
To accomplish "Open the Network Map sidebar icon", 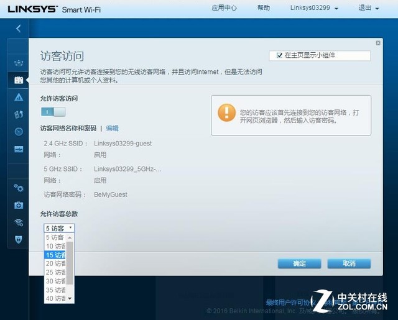I will coord(19,63).
